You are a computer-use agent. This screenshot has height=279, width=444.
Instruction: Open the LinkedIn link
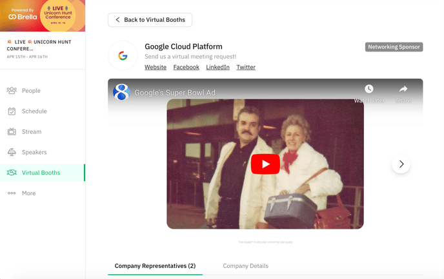point(217,67)
